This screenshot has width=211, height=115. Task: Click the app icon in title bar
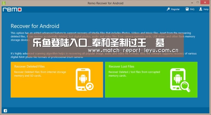[4, 3]
